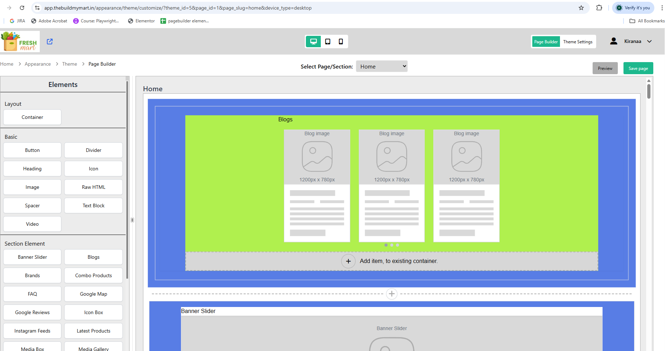Click the last blog image placeholder card

pos(466,186)
